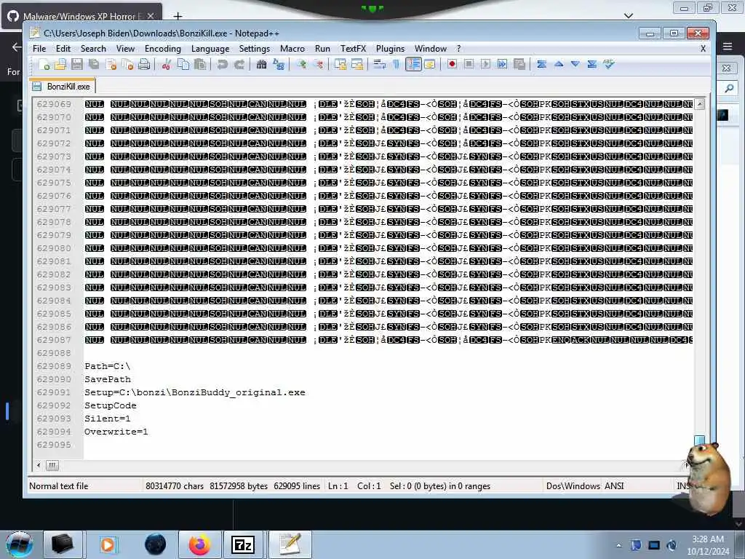
Task: Open the Settings menu
Action: tap(254, 49)
